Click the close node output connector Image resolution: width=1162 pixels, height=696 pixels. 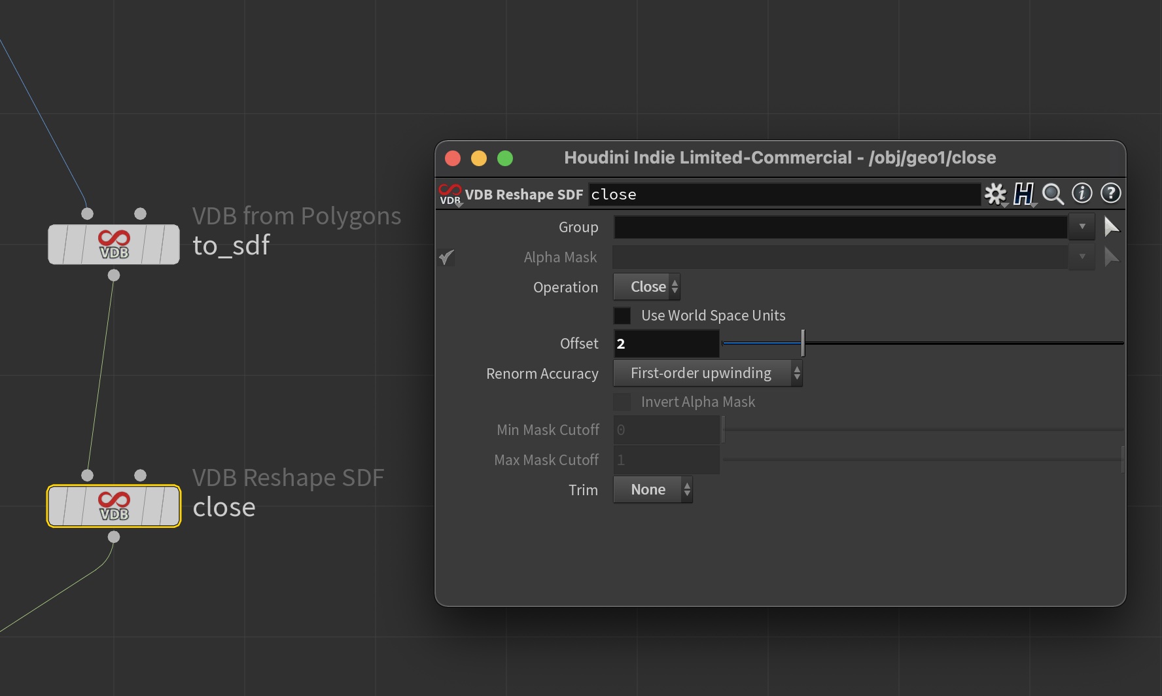(x=114, y=537)
